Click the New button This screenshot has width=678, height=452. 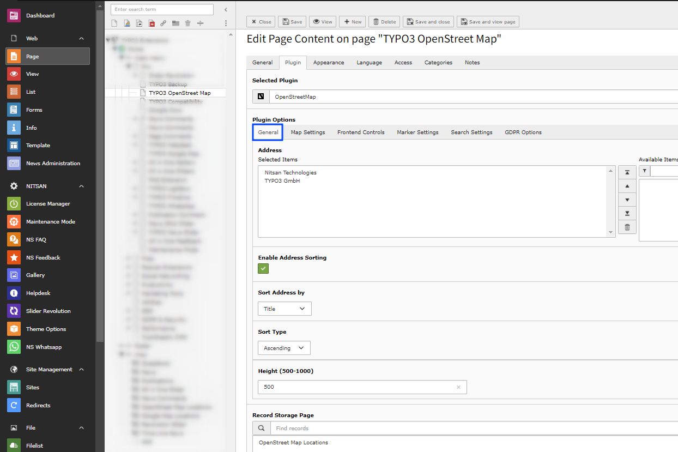352,22
